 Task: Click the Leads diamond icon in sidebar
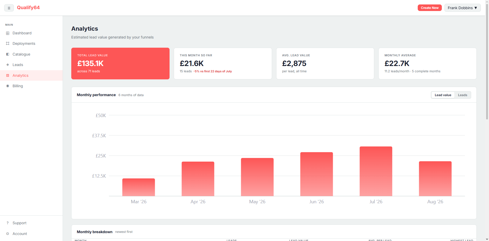8,65
